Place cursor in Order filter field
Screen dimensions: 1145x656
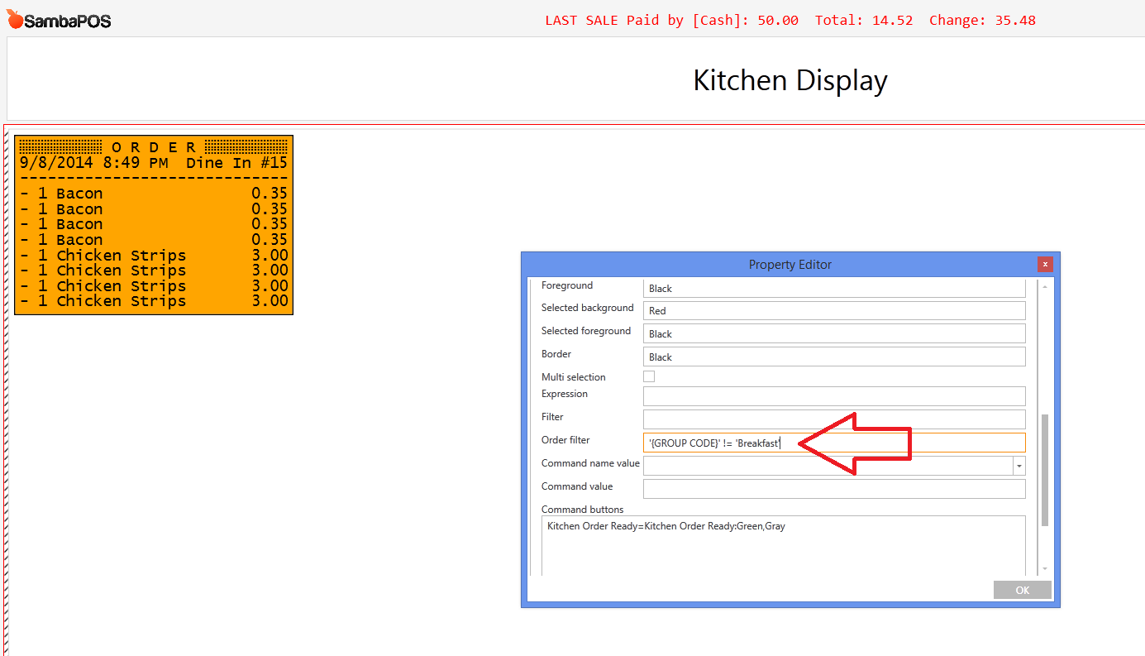[x=833, y=443]
